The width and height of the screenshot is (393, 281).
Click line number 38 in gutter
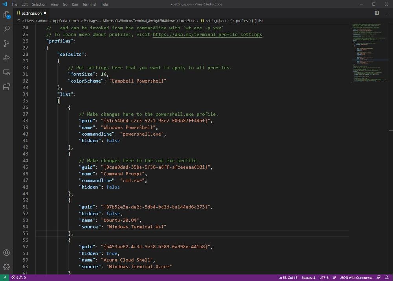[x=25, y=121]
